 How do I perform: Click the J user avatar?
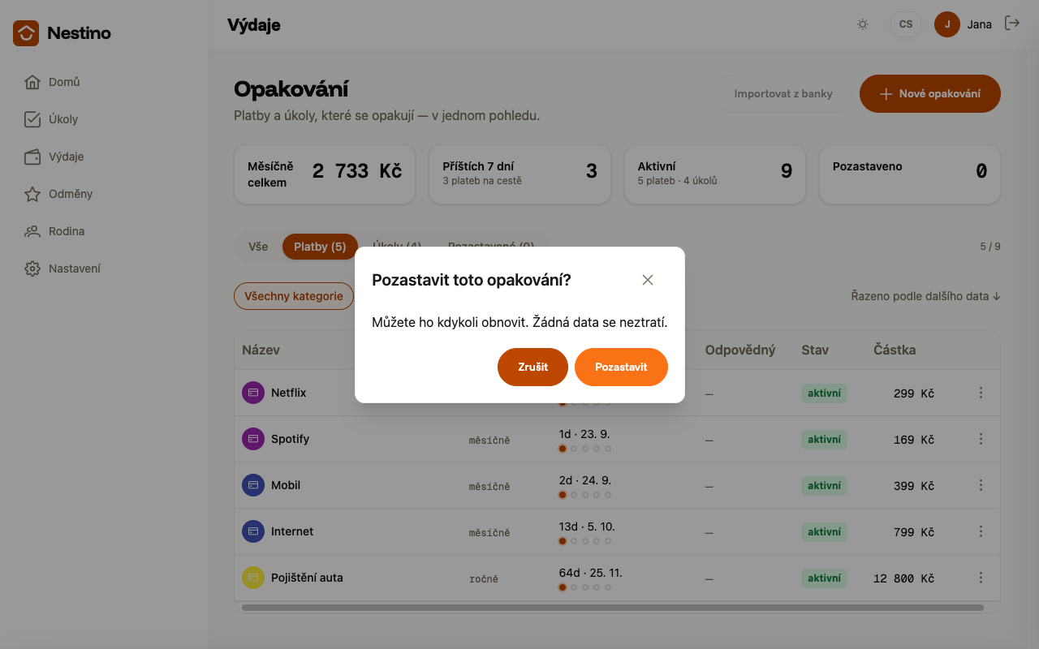pyautogui.click(x=947, y=24)
